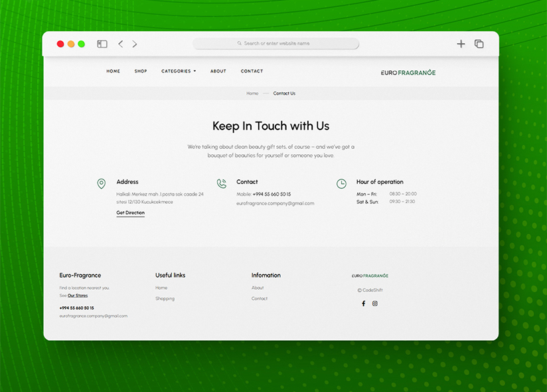Focus the Search or enter website name field
547x392 pixels.
pyautogui.click(x=275, y=43)
